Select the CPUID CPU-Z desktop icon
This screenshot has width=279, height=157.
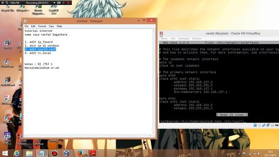pyautogui.click(x=7, y=138)
